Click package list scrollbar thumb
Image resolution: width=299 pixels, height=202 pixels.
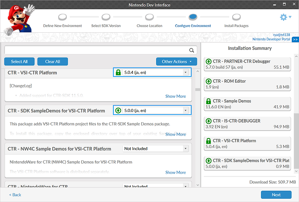coord(198,89)
